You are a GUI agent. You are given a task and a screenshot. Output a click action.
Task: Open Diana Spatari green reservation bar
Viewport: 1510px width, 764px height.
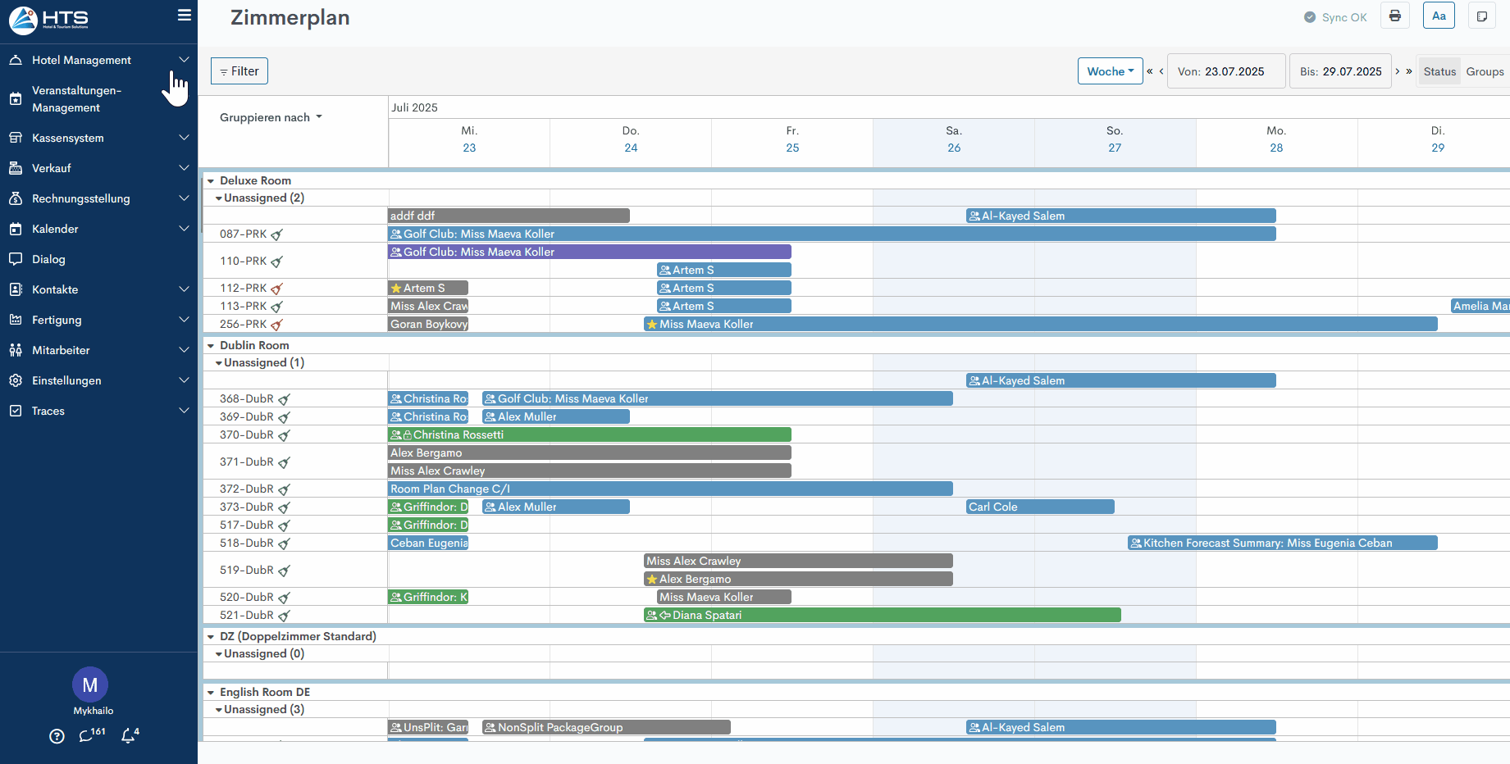(x=882, y=616)
